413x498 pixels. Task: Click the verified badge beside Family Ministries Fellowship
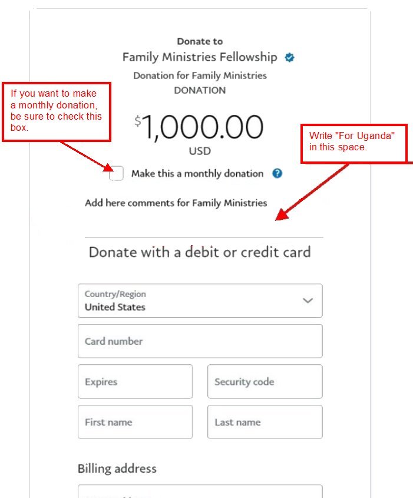click(289, 58)
